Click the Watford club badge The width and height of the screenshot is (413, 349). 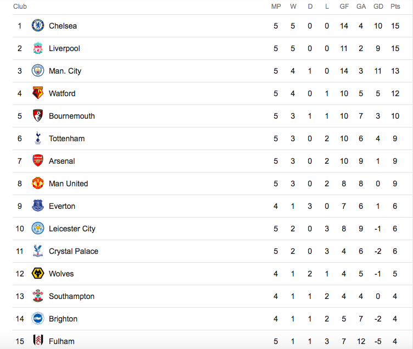(38, 93)
